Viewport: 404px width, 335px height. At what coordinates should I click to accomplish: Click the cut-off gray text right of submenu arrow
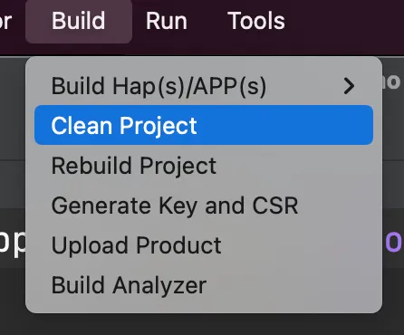point(391,81)
